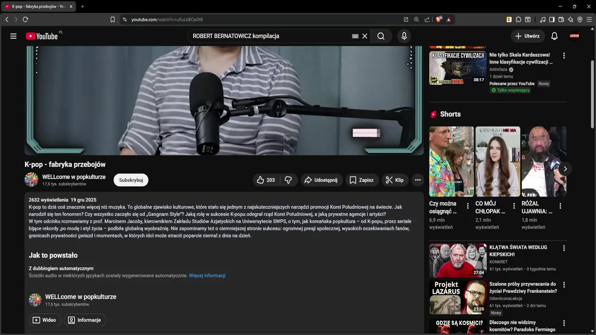Subscribe with the Subskrybuj button

[x=131, y=180]
